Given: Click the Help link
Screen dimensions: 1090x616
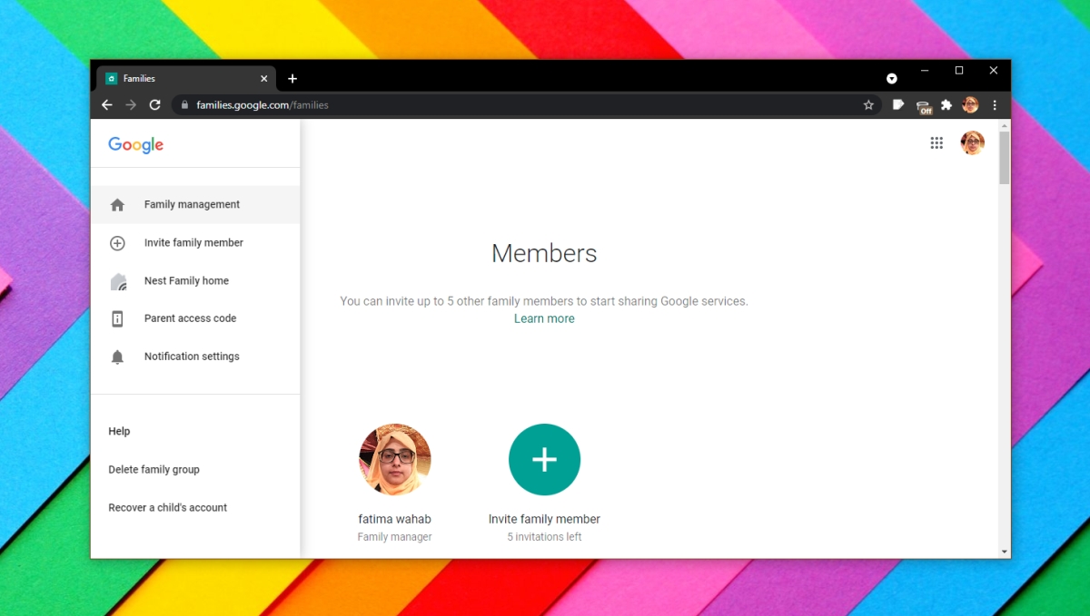Looking at the screenshot, I should click(x=119, y=432).
